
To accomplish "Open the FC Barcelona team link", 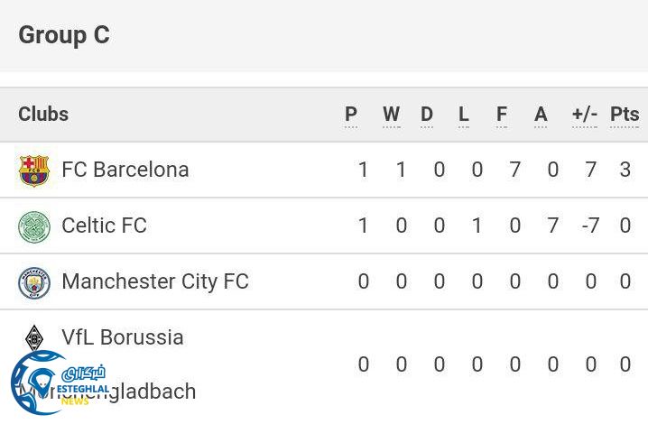I will (x=125, y=170).
